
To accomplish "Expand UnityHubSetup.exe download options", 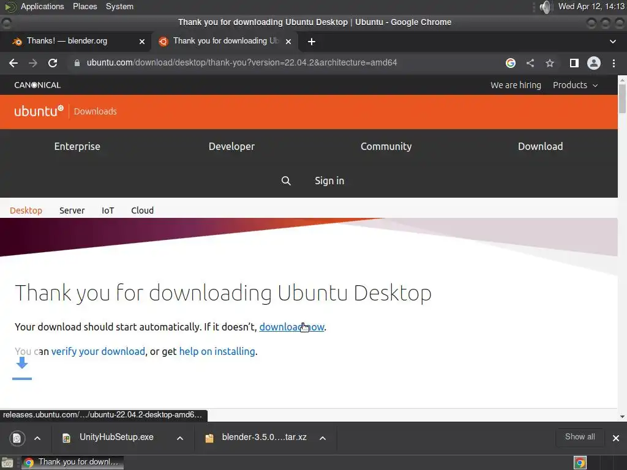I will pos(180,438).
